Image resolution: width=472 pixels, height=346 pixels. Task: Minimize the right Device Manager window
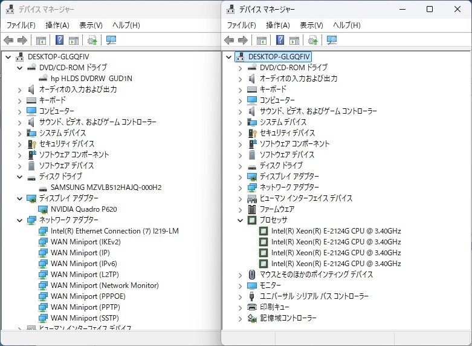click(x=402, y=9)
